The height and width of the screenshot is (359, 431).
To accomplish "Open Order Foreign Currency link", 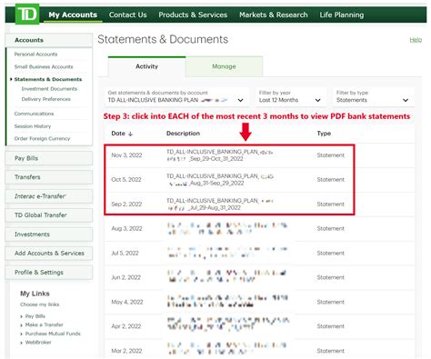I will point(42,138).
